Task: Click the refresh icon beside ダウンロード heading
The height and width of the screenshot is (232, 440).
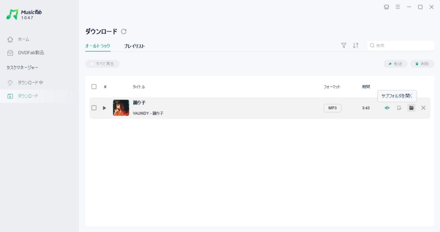Action: click(x=124, y=31)
